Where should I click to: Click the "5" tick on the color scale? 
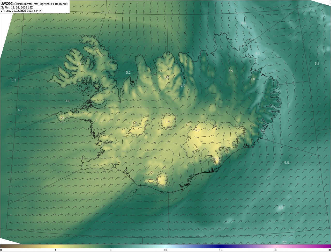tap(110, 250)
